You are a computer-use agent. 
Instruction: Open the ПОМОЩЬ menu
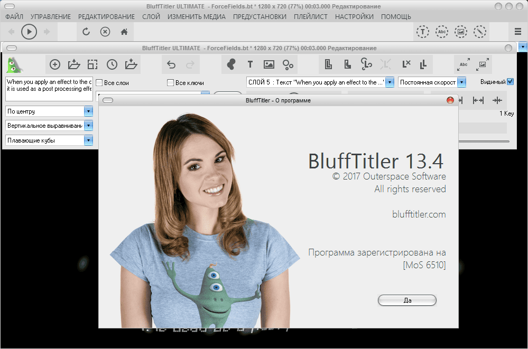(396, 16)
